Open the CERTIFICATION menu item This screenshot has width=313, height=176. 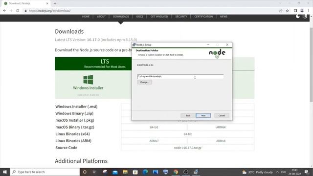[x=203, y=17]
